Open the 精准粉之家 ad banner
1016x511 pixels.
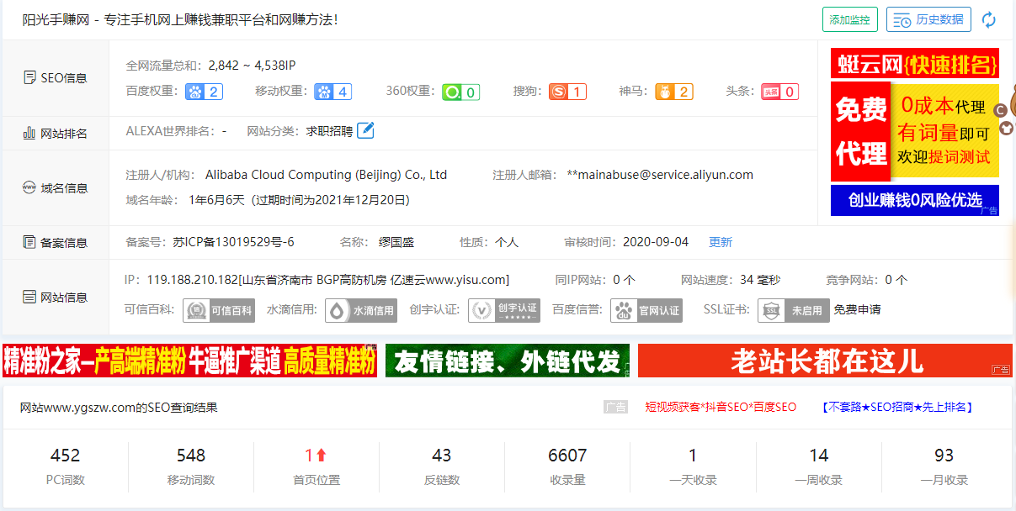tap(189, 361)
